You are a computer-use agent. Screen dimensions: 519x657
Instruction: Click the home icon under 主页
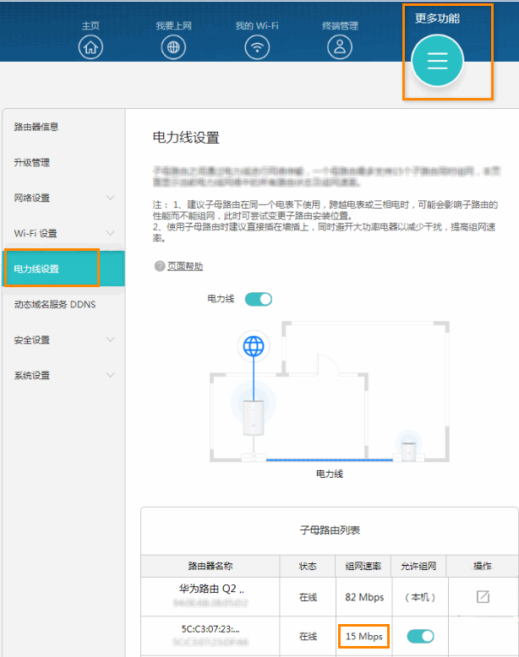(90, 47)
